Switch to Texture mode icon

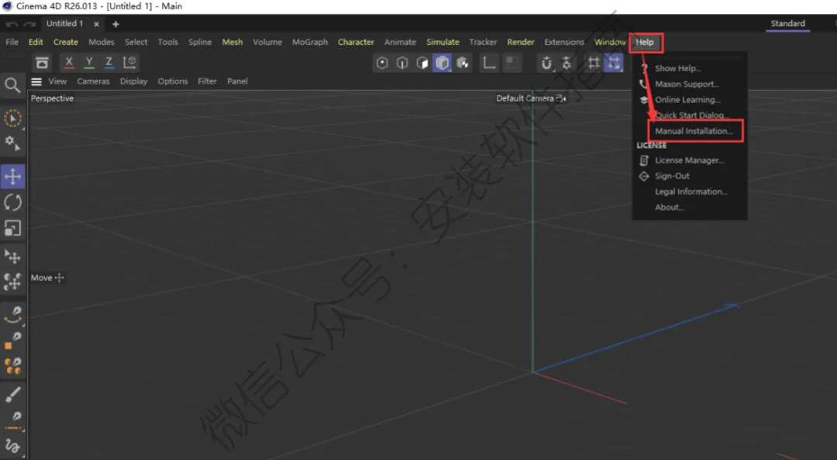coord(462,63)
